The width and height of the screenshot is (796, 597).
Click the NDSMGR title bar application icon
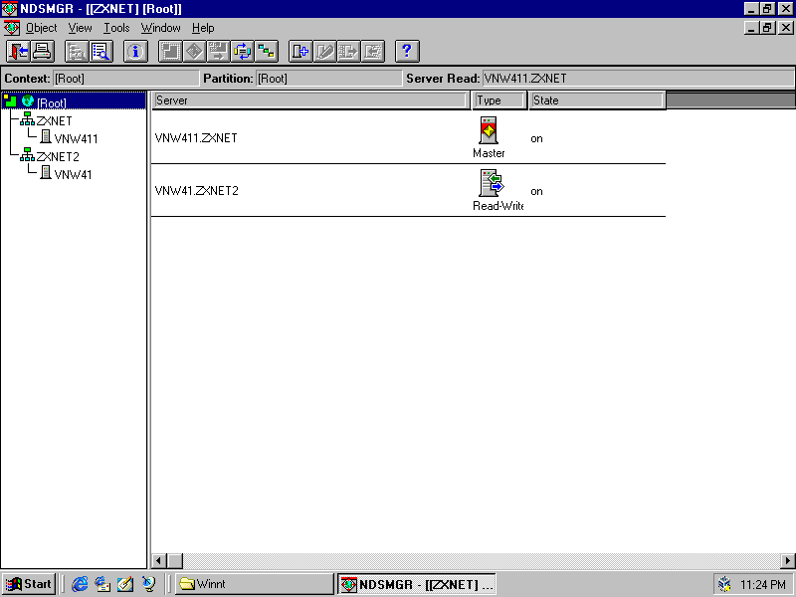[x=10, y=9]
